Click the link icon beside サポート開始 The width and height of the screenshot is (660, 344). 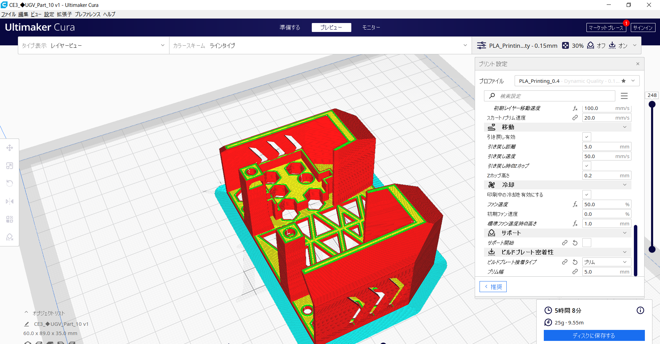tap(565, 243)
